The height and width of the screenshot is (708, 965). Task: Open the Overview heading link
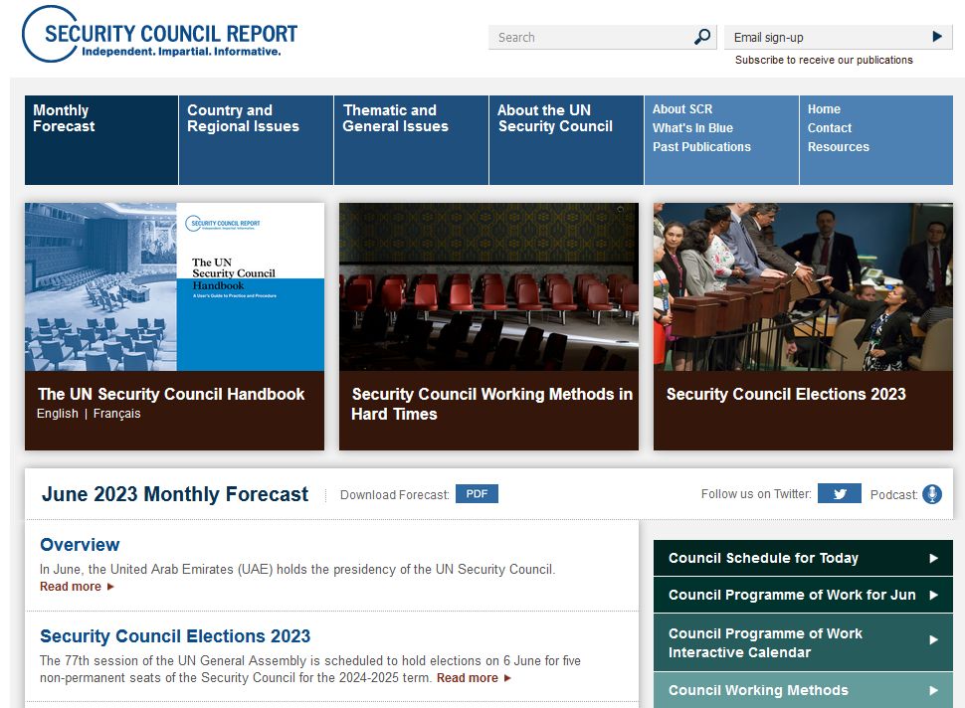80,545
